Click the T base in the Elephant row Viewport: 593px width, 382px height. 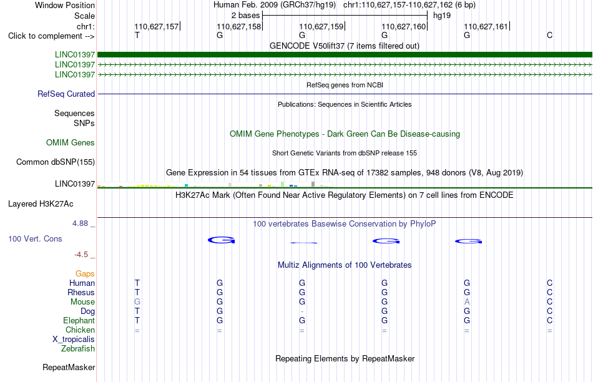[x=137, y=320]
